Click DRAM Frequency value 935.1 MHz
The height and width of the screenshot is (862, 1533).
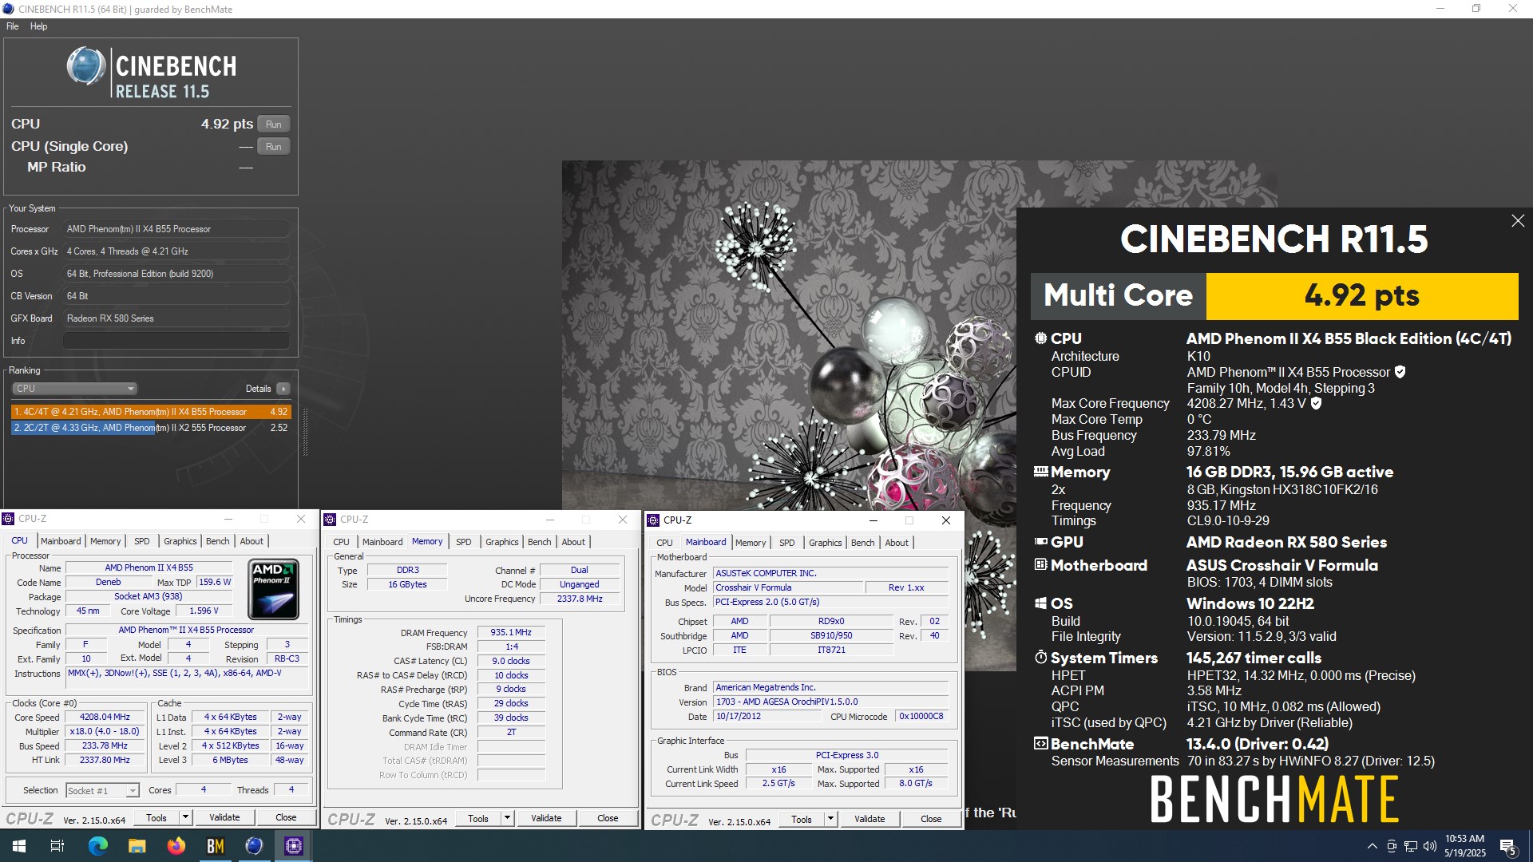click(511, 632)
